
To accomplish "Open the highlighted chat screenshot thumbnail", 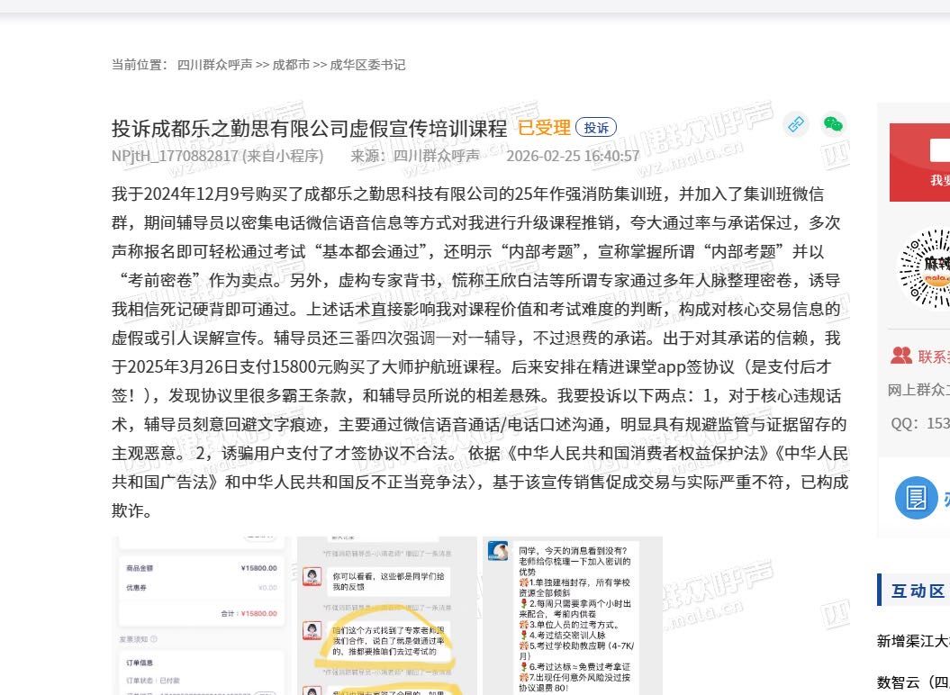I will (x=386, y=616).
